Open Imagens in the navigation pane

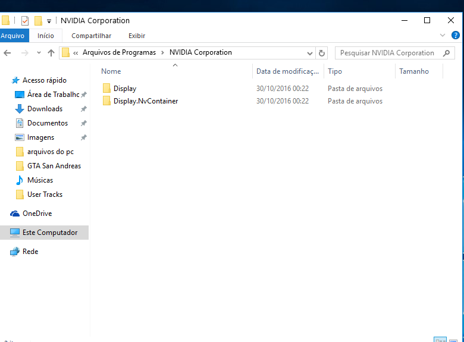tap(40, 137)
